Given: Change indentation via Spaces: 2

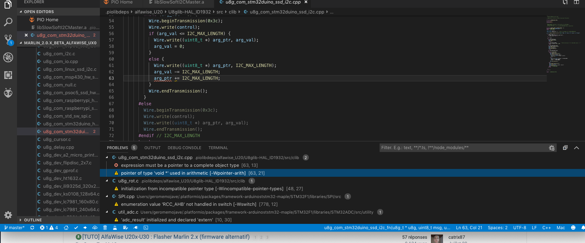Looking at the screenshot, I should pyautogui.click(x=498, y=228).
